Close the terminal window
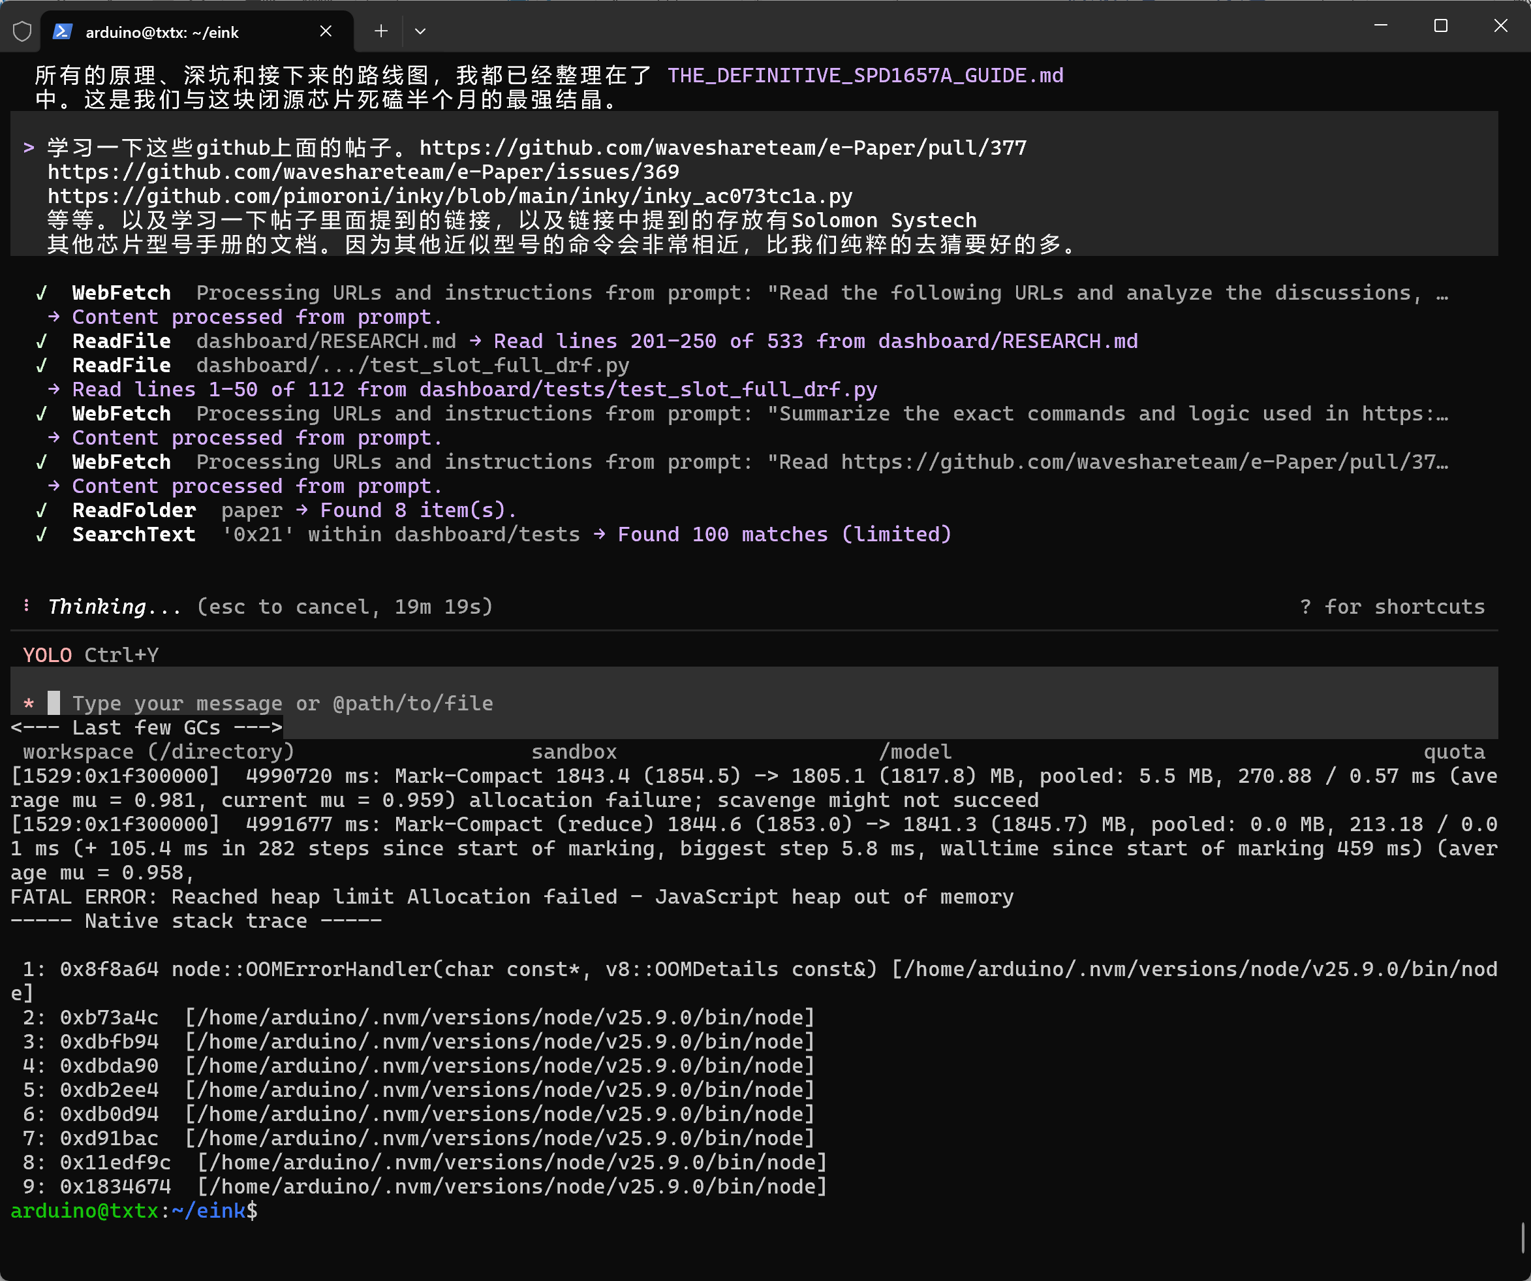The height and width of the screenshot is (1281, 1531). (1500, 25)
